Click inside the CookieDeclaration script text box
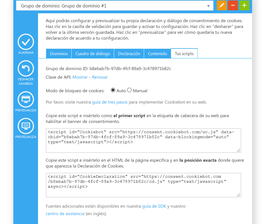The height and width of the screenshot is (224, 264). click(x=144, y=185)
